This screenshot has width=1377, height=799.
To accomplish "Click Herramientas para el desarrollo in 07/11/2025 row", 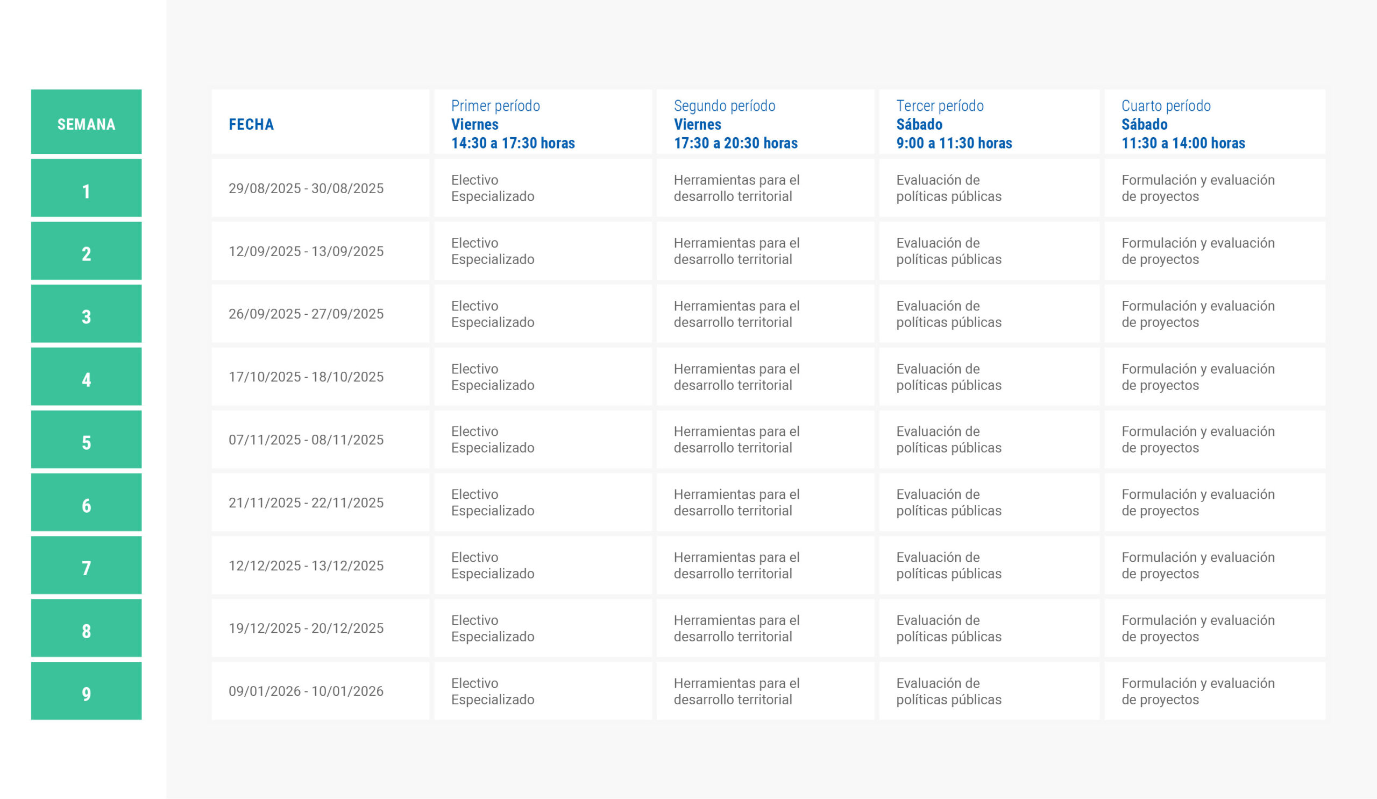I will pos(765,440).
